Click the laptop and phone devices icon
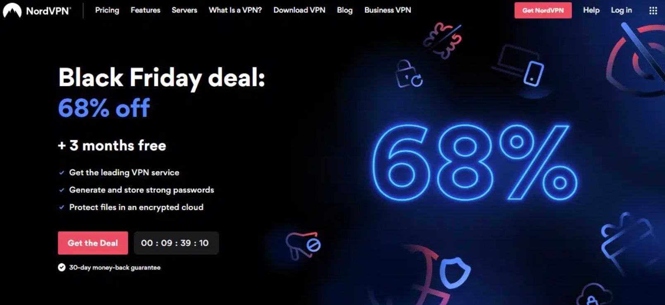Screen dimensions: 665x305 pos(519,66)
